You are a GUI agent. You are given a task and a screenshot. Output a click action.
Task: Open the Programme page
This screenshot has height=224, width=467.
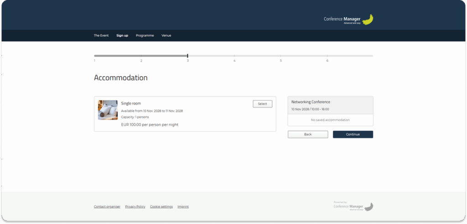coord(145,36)
